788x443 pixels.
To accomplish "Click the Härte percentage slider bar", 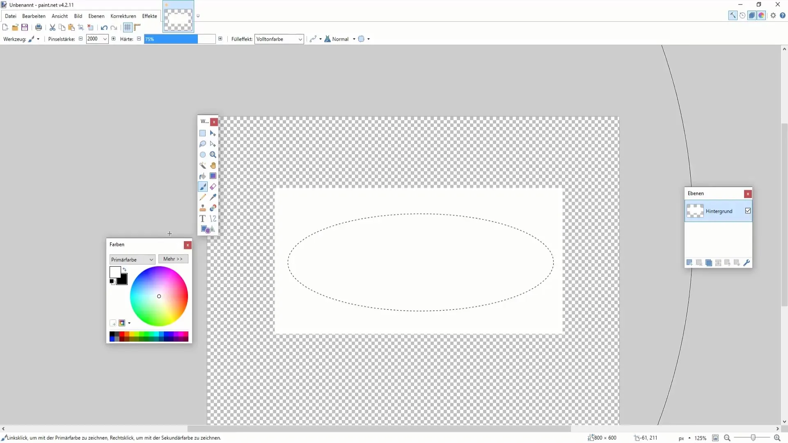I will click(180, 39).
